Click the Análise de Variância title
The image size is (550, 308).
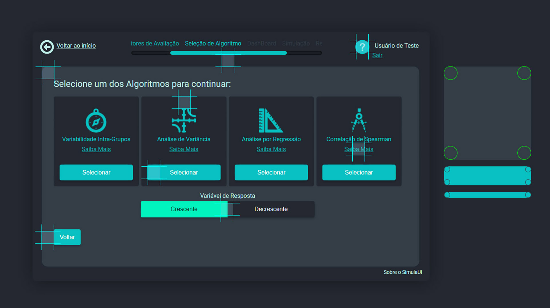184,139
